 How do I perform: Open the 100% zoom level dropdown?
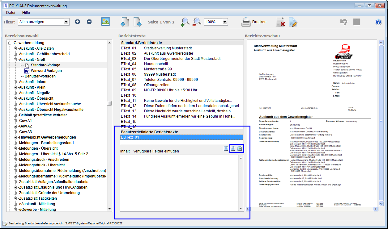224,22
